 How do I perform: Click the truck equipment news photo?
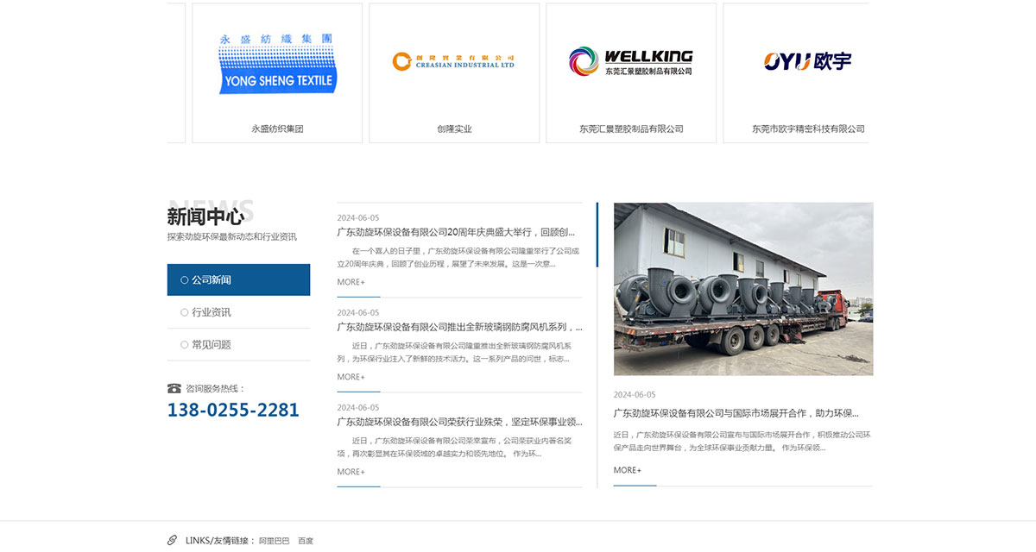click(742, 290)
